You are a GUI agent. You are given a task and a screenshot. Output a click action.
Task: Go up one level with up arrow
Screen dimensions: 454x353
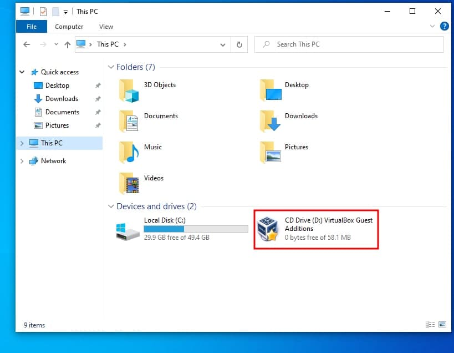(x=68, y=44)
